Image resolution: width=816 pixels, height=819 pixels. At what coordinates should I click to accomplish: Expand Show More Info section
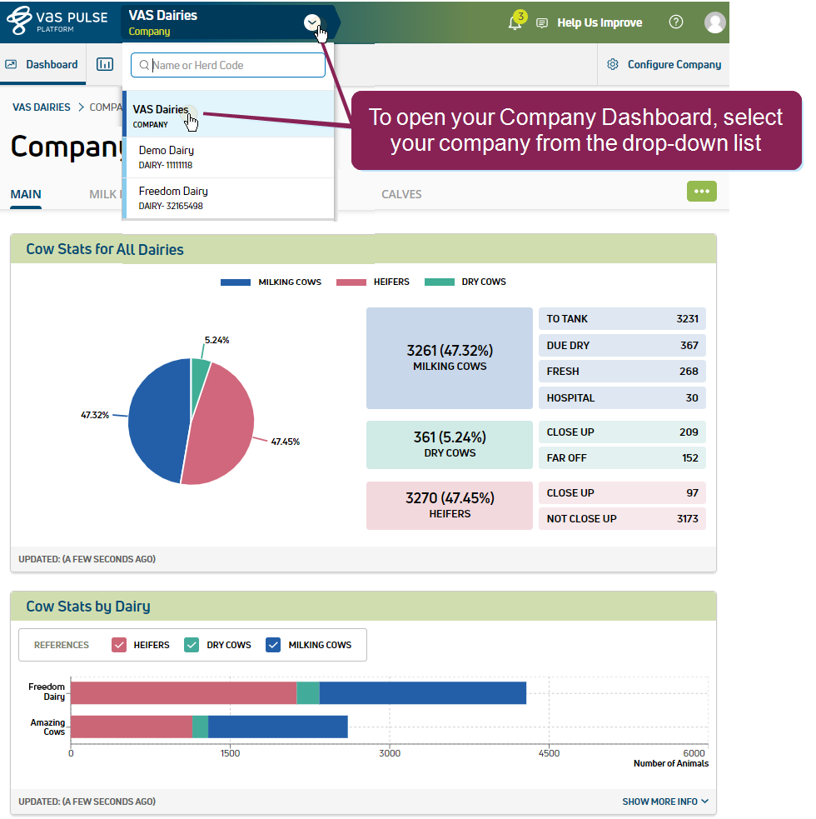click(x=665, y=802)
